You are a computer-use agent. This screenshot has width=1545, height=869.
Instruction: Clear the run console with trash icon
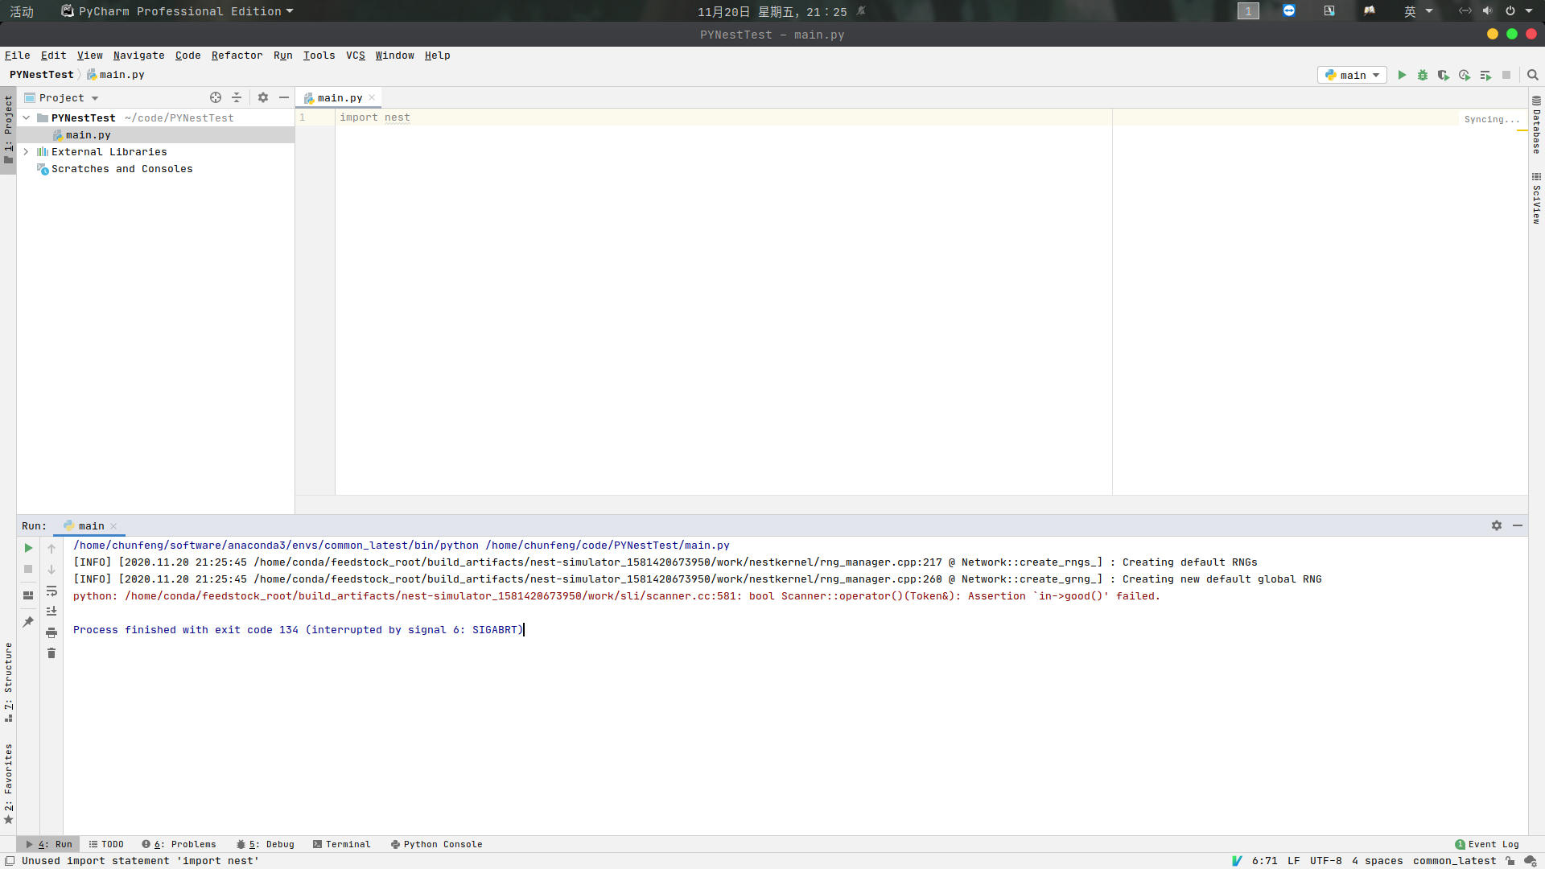[x=51, y=653]
